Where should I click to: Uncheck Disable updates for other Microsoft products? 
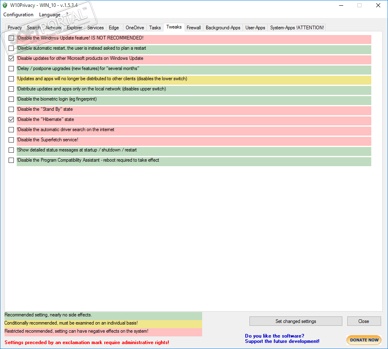point(11,58)
